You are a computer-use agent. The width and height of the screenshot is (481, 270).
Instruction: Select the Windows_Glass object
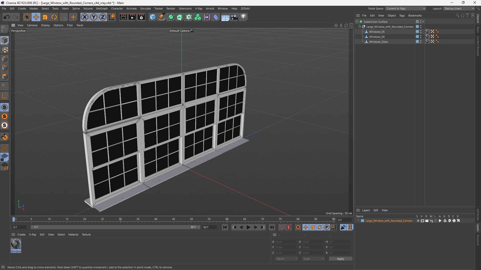pos(378,42)
